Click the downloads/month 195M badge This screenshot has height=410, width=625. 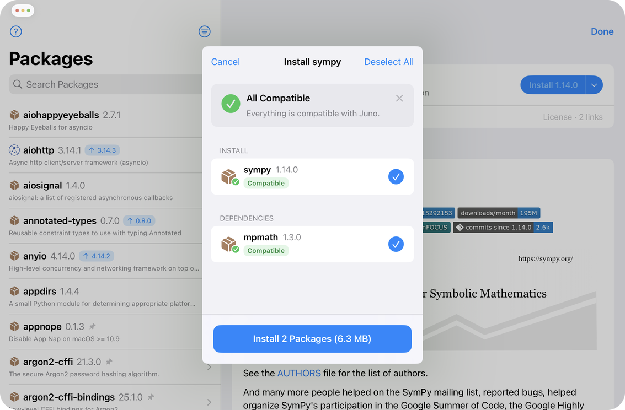point(499,213)
